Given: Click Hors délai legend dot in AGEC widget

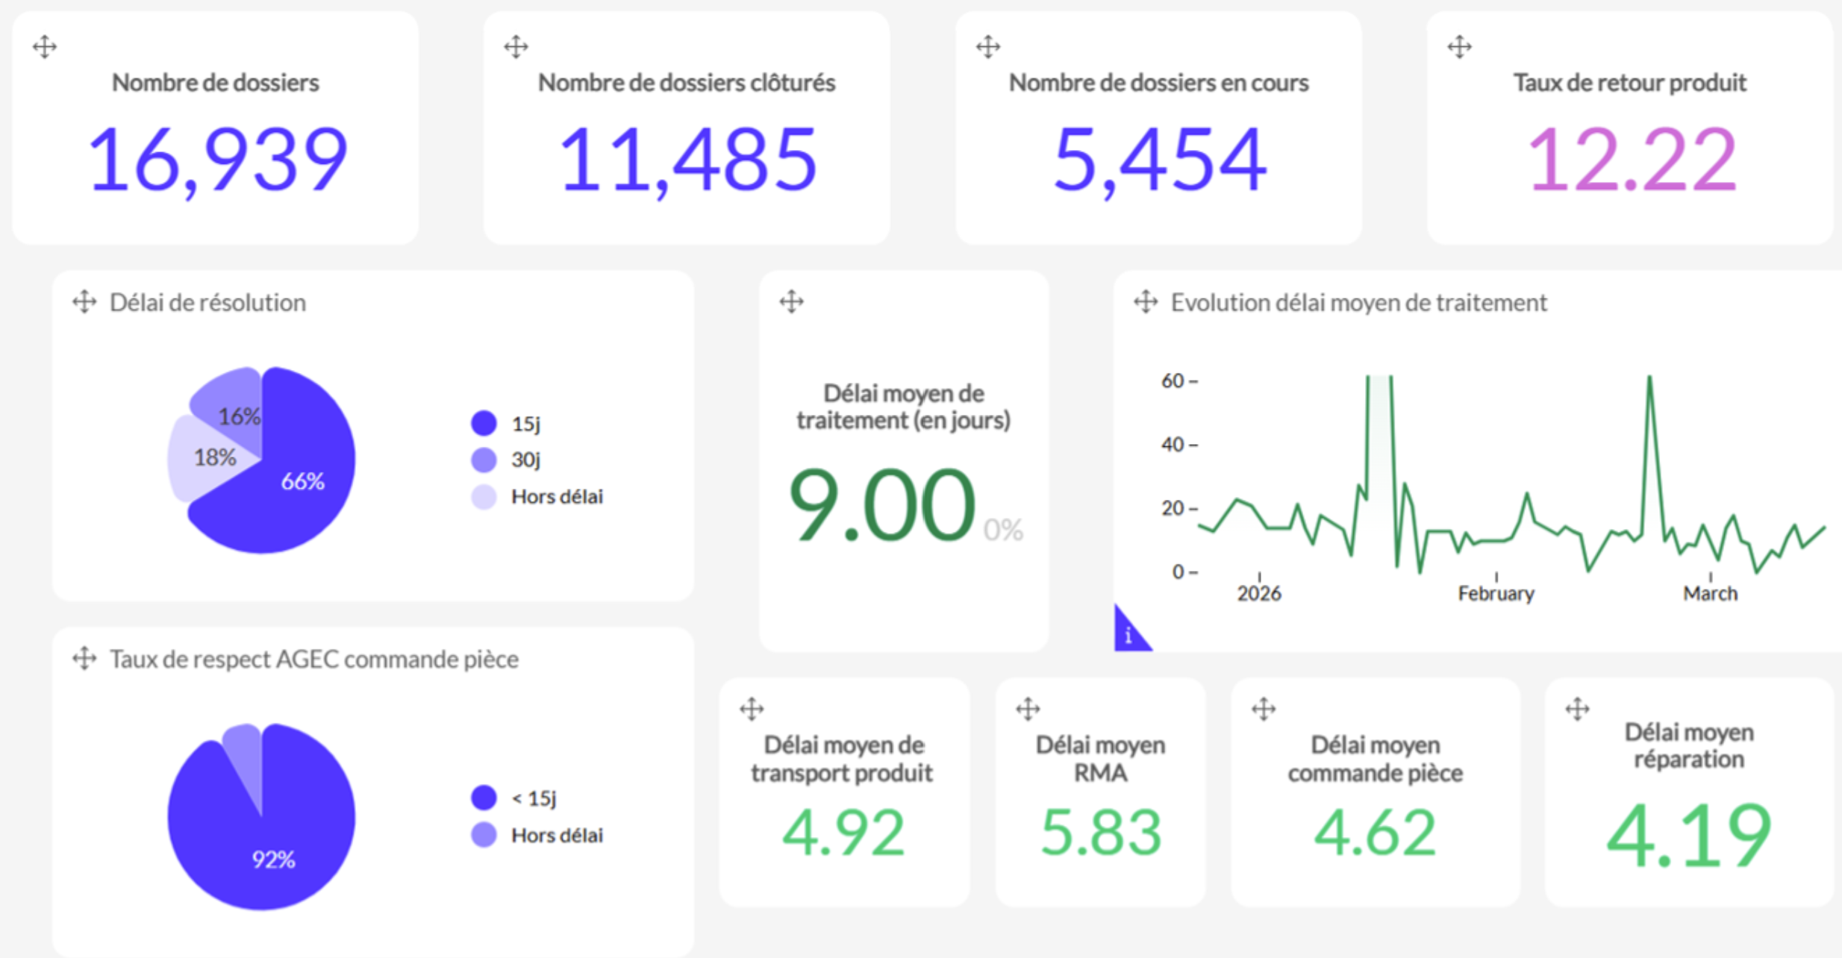Looking at the screenshot, I should (484, 834).
